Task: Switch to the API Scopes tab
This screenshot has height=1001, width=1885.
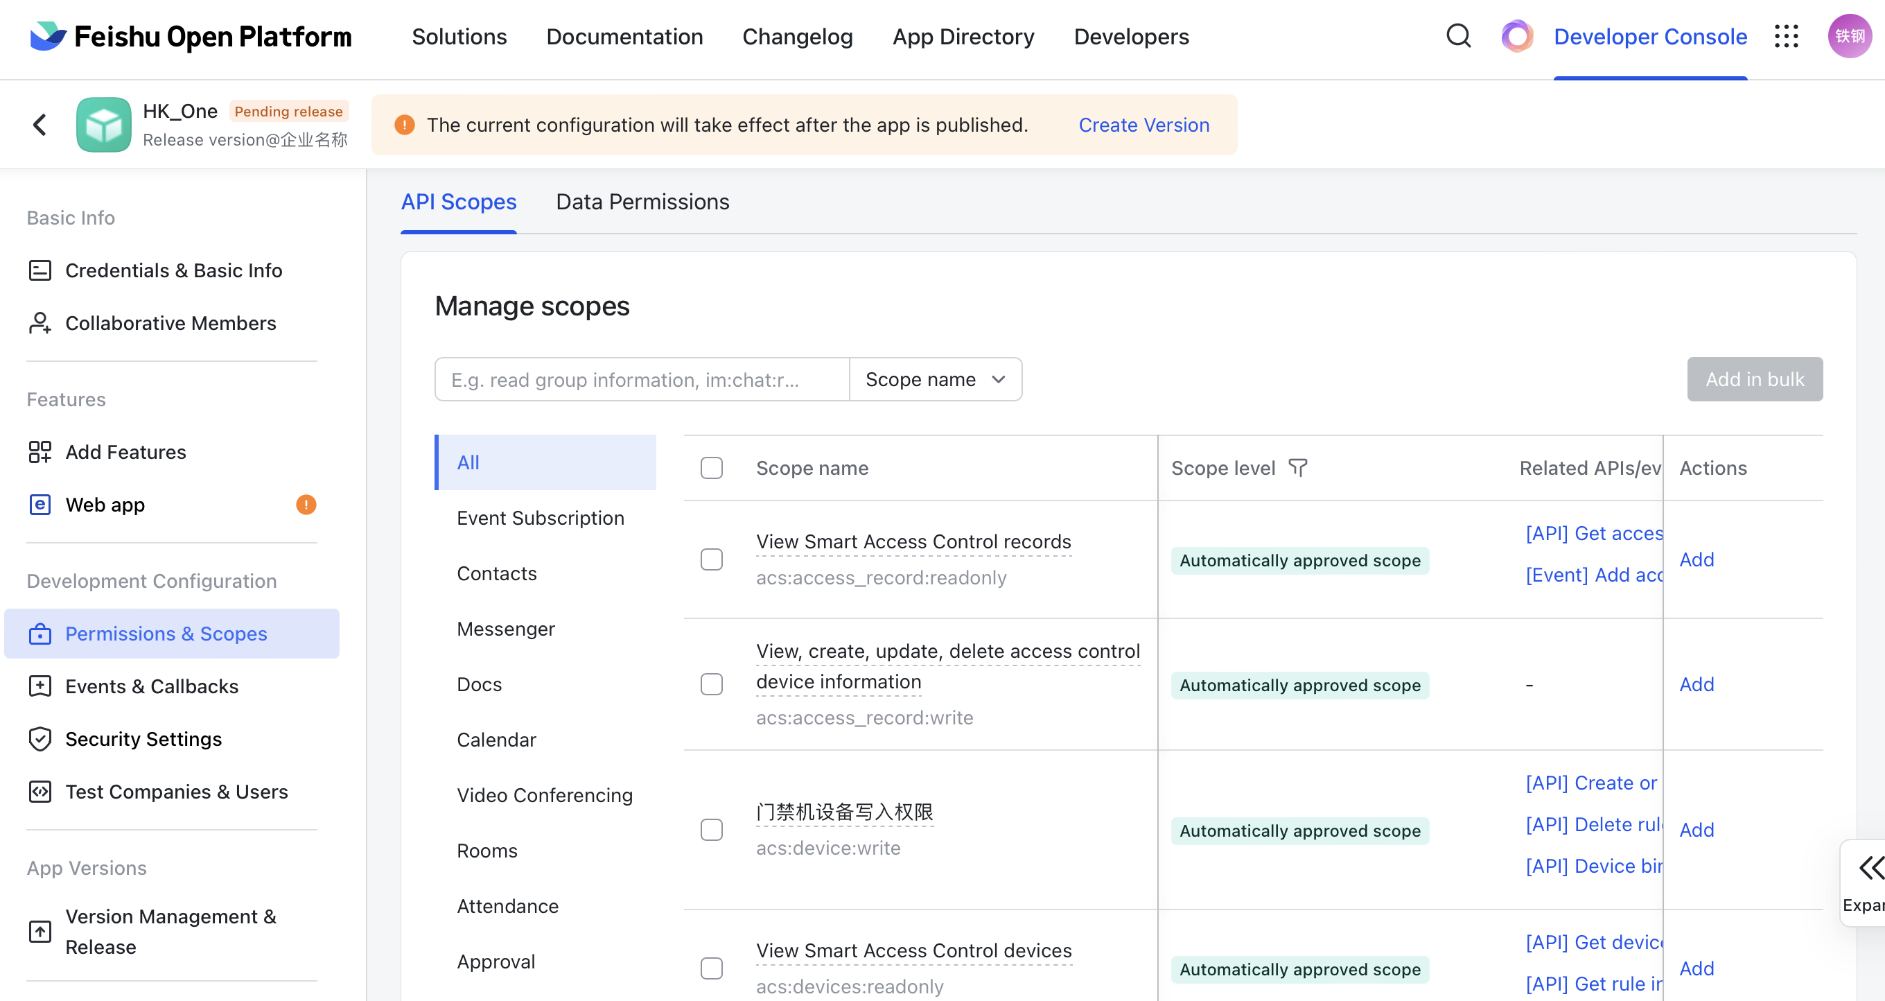Action: (x=459, y=201)
